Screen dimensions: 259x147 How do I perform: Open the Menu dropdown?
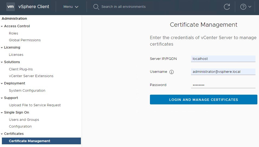(x=71, y=7)
